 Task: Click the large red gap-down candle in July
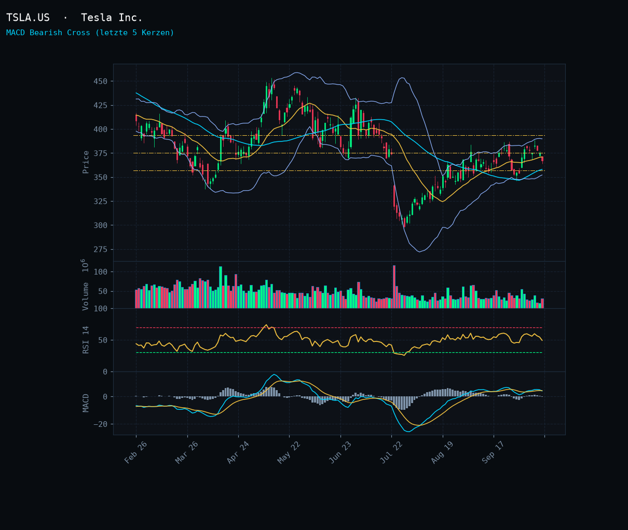click(x=394, y=196)
